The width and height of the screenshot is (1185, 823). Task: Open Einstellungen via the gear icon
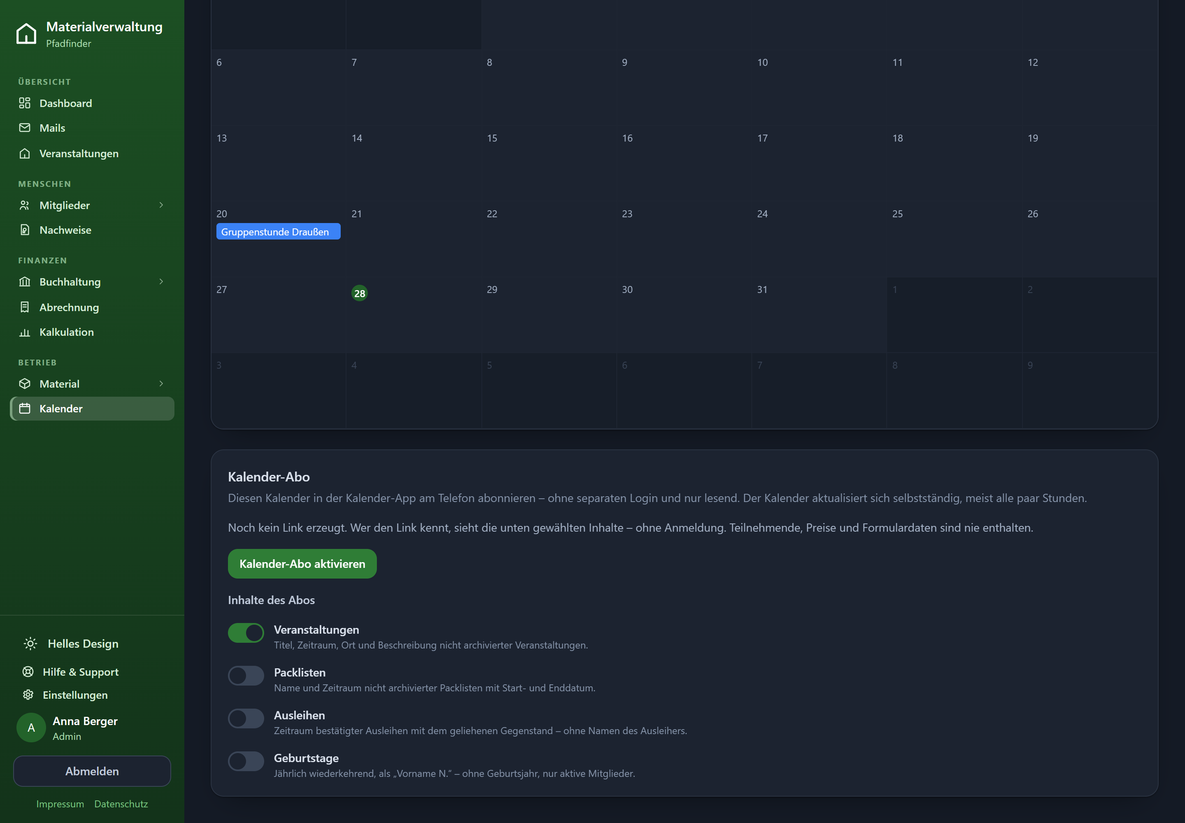point(28,695)
